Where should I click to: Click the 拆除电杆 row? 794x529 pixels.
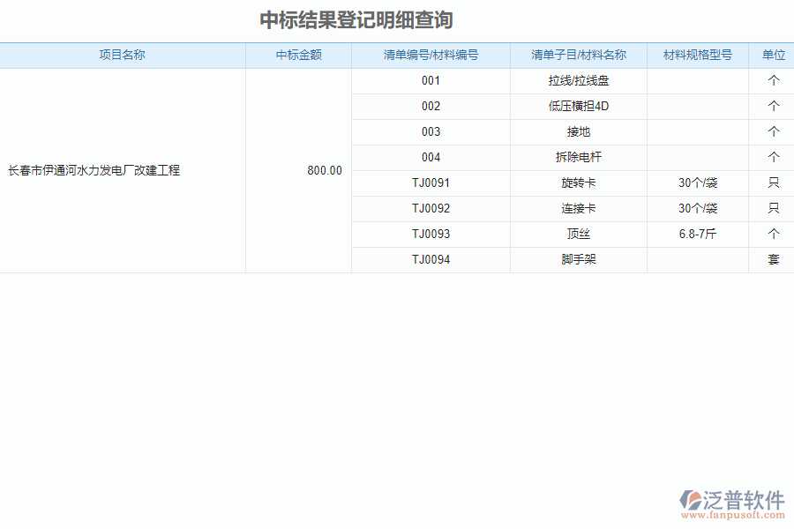578,157
